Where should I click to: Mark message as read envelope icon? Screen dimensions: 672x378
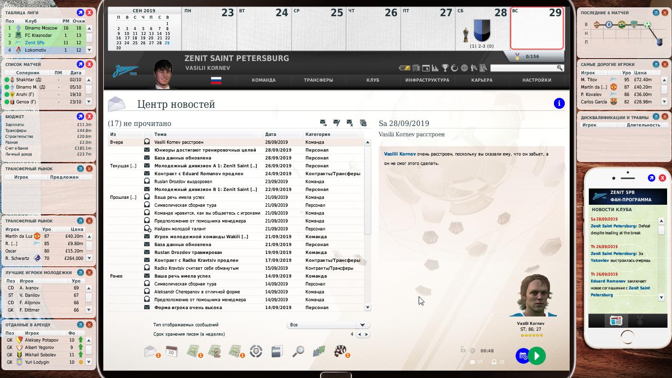336,123
